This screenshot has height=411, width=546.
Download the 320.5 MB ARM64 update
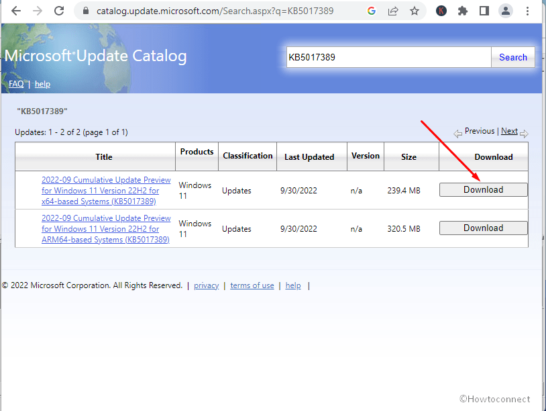[484, 228]
